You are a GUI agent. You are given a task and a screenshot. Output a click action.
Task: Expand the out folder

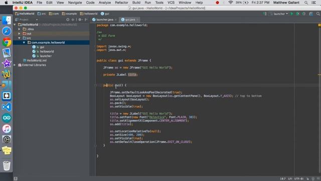pyautogui.click(x=19, y=34)
